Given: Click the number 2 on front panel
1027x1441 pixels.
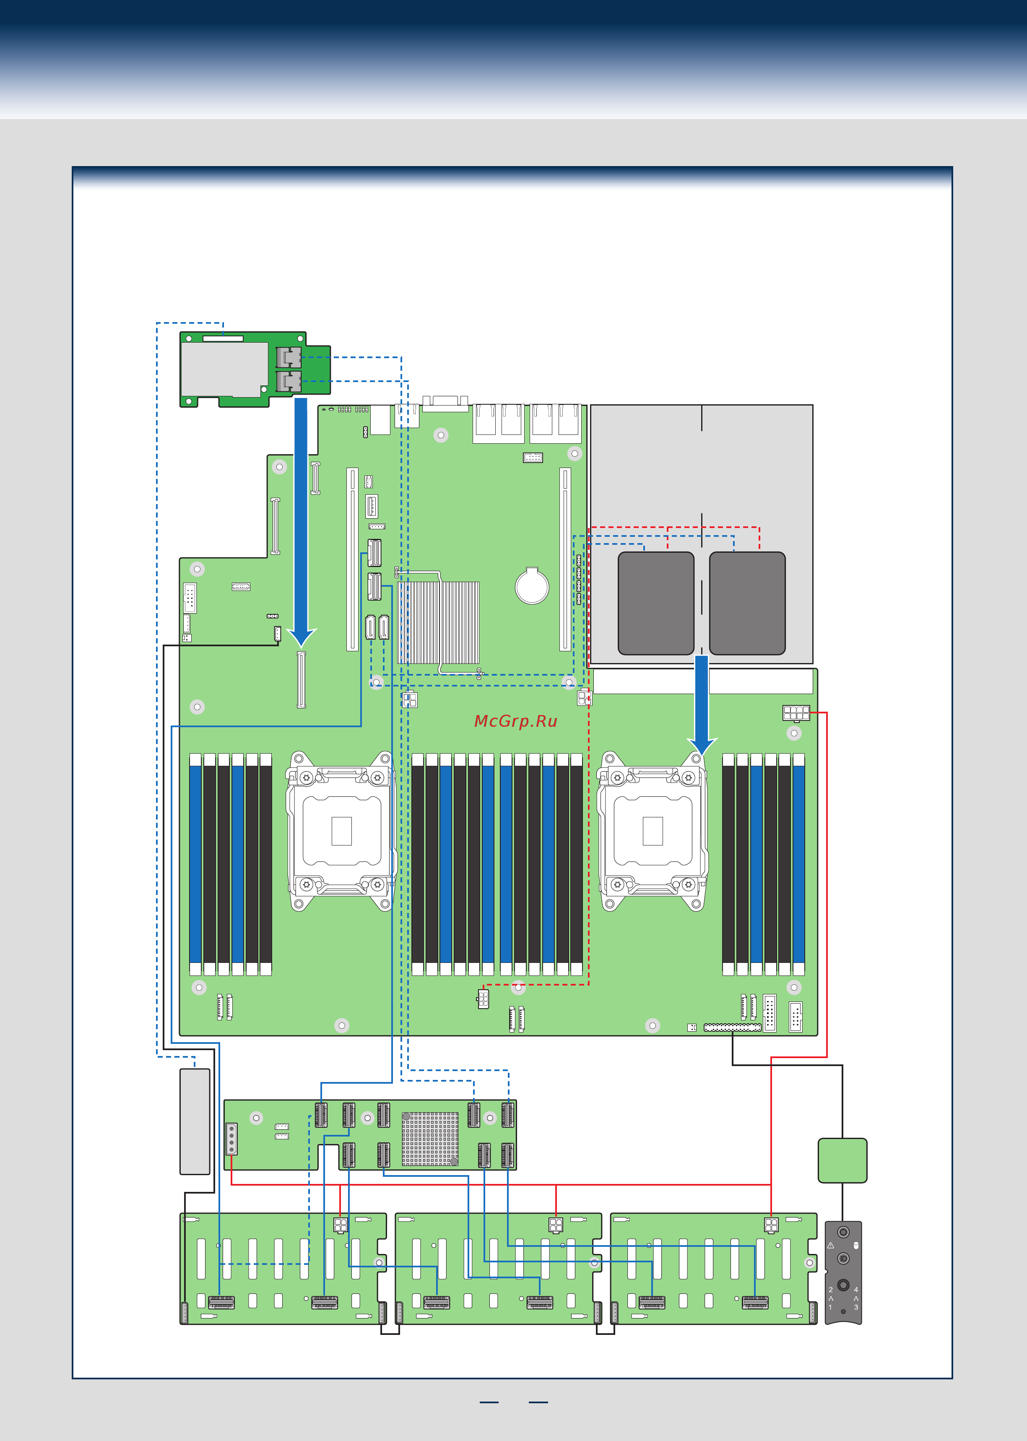Looking at the screenshot, I should coord(831,1290).
